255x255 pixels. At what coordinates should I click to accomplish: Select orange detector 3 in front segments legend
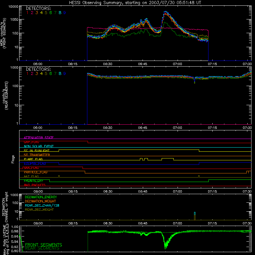37,13
